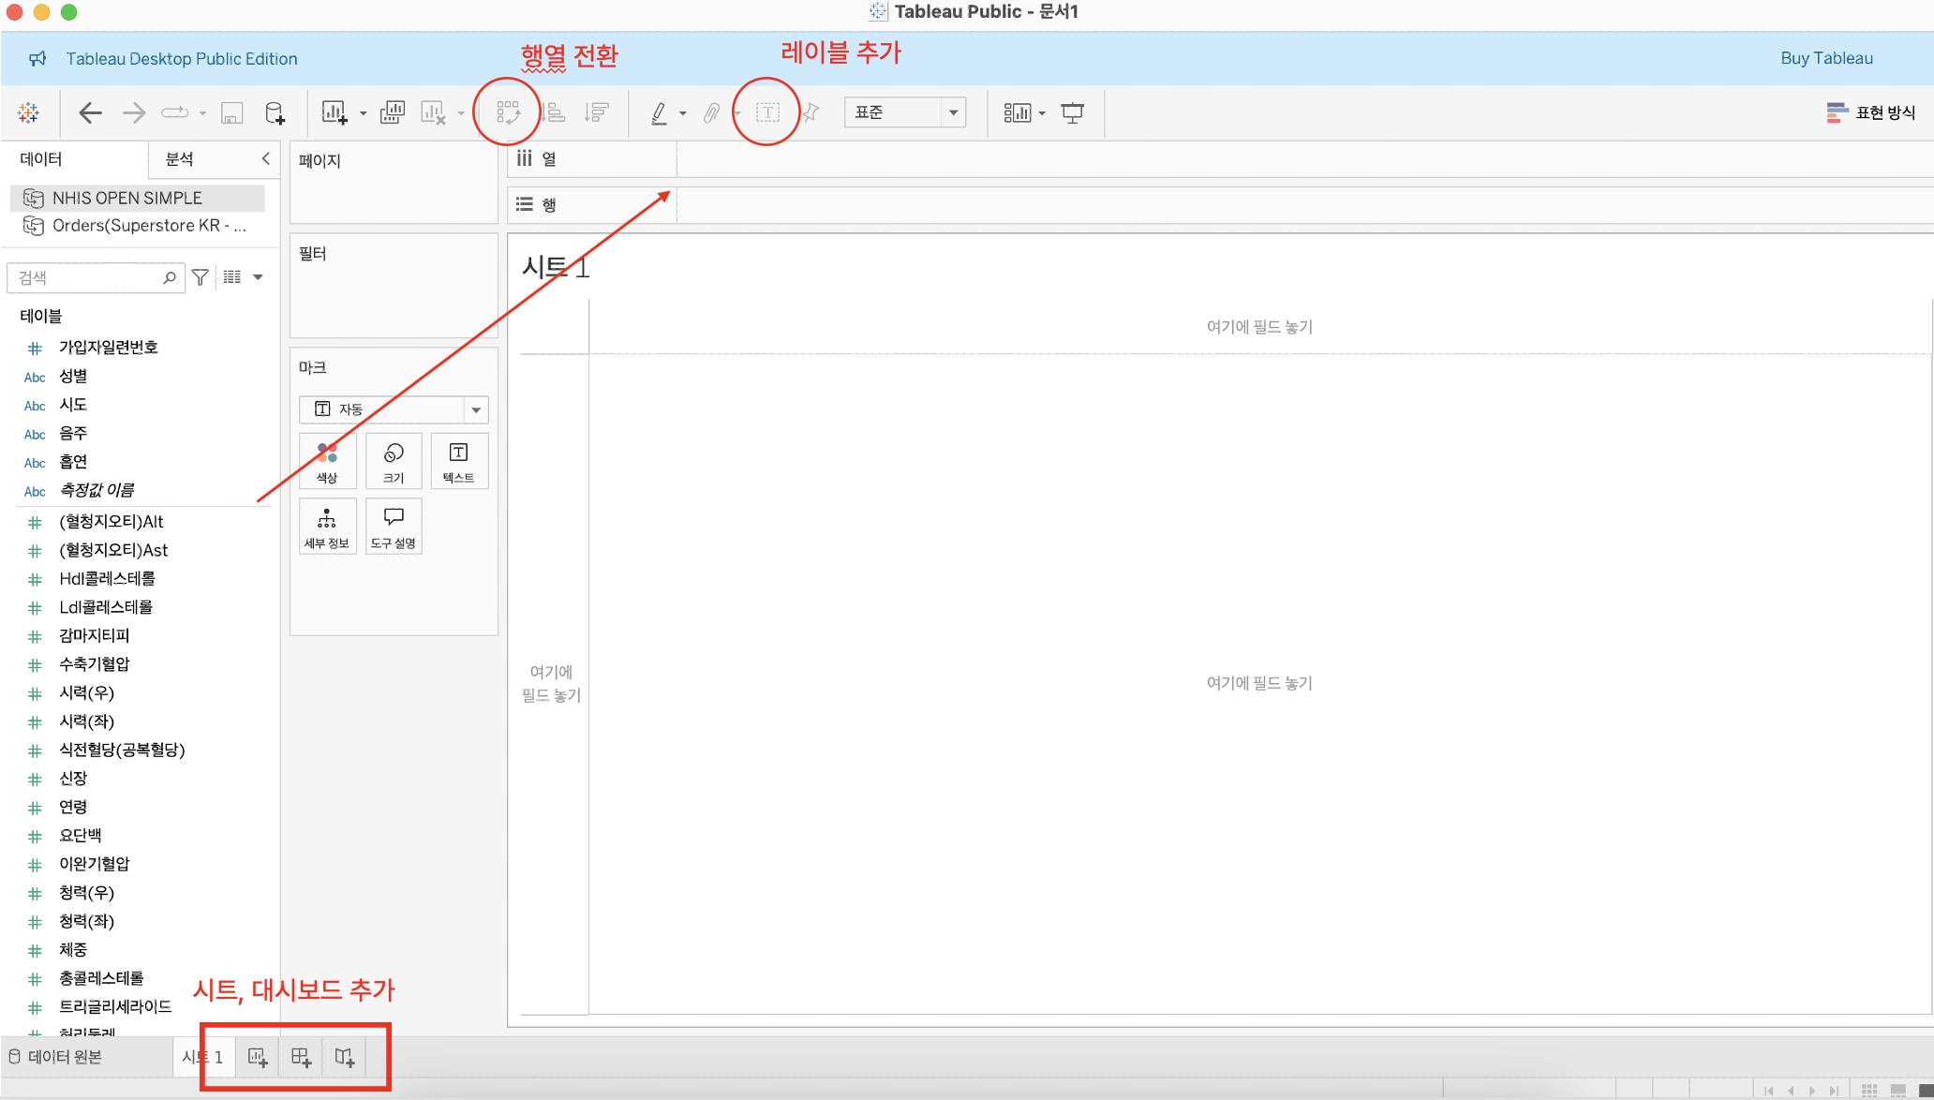Image resolution: width=1934 pixels, height=1100 pixels.
Task: Click the Presentation mode icon
Action: [1073, 113]
